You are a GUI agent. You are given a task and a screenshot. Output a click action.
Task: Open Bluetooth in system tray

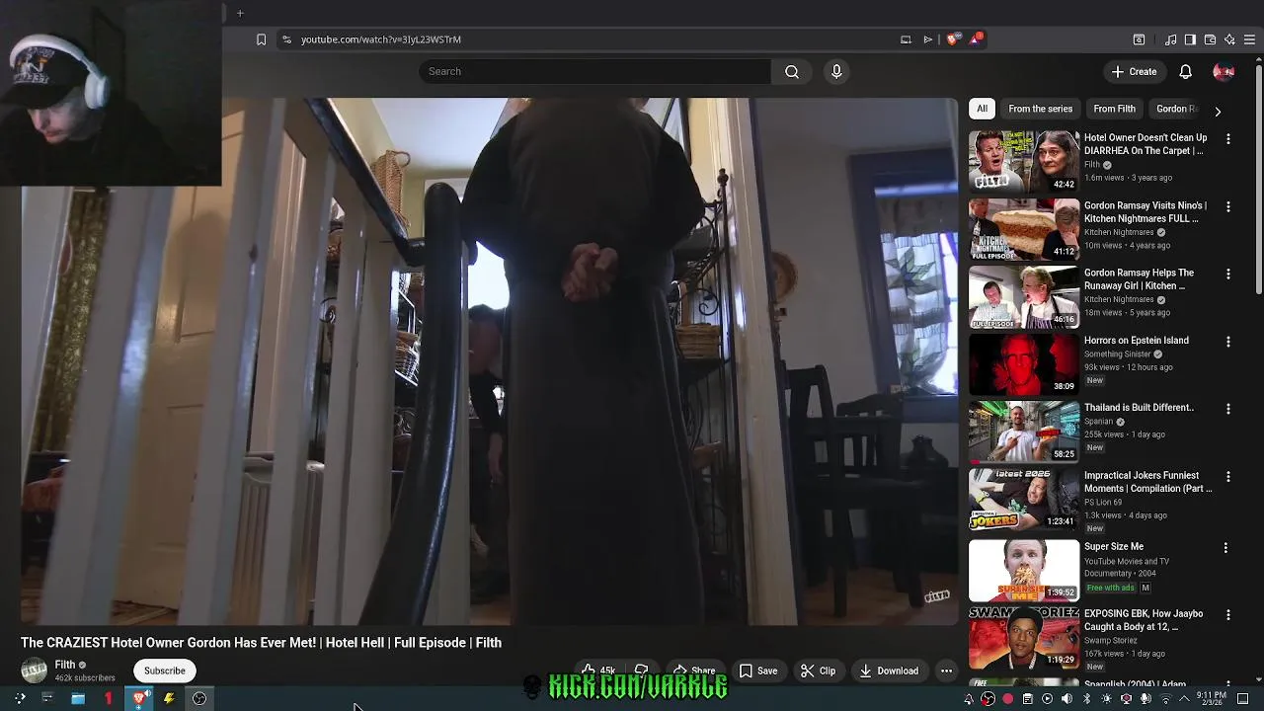1086,699
